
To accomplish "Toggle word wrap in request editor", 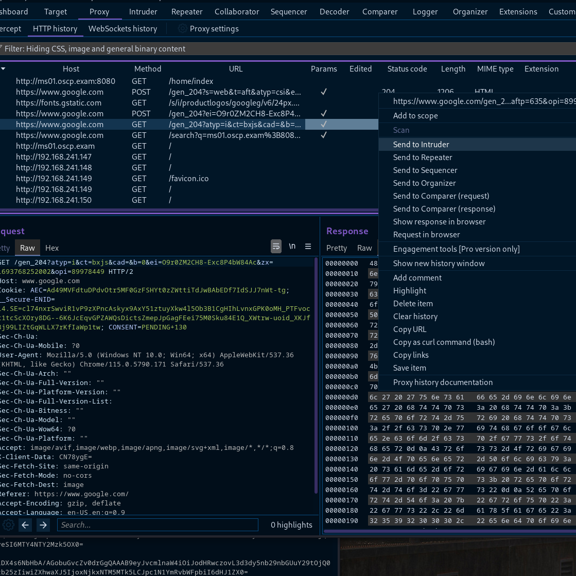I will tap(276, 247).
